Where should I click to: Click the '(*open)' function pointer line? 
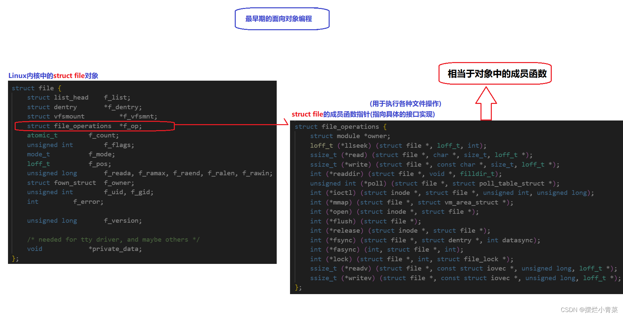click(395, 212)
